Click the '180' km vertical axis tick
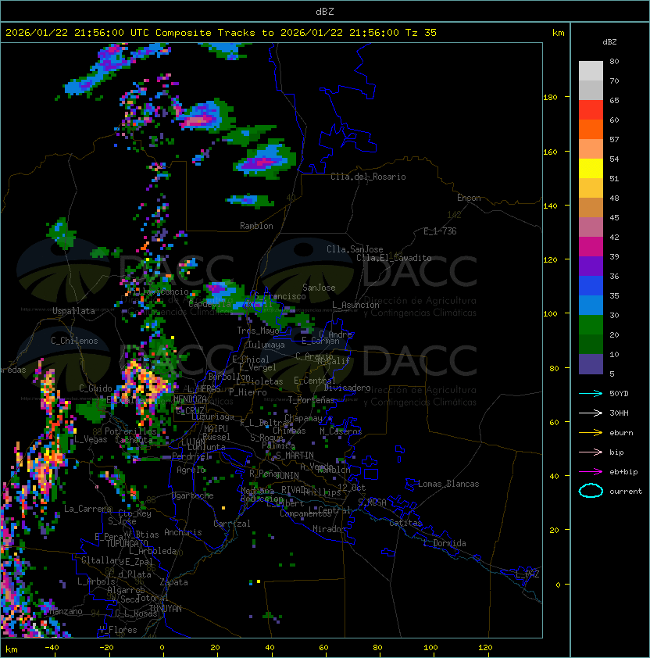650x658 pixels. [x=550, y=98]
